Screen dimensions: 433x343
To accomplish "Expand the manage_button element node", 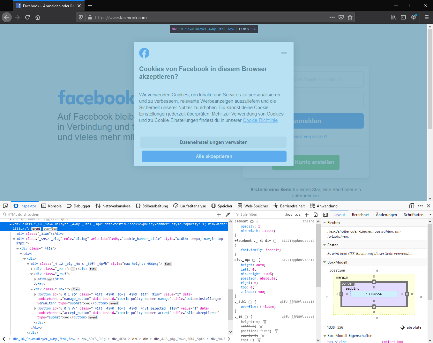I will coord(35,295).
